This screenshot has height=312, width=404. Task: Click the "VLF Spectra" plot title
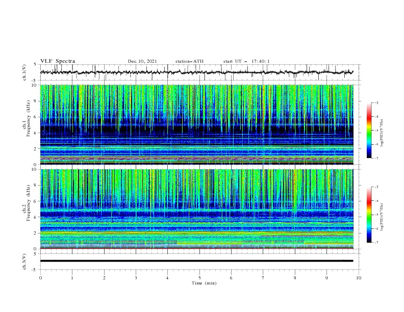click(x=58, y=61)
